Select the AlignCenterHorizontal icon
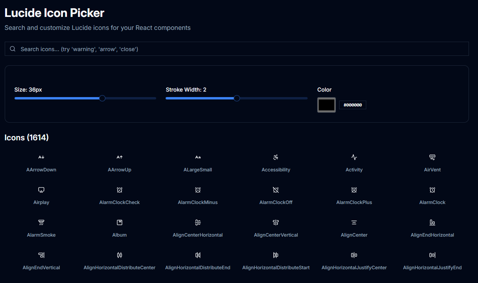Viewport: 478px width, 283px height. (198, 222)
